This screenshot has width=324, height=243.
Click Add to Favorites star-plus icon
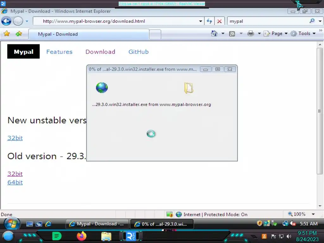point(19,34)
